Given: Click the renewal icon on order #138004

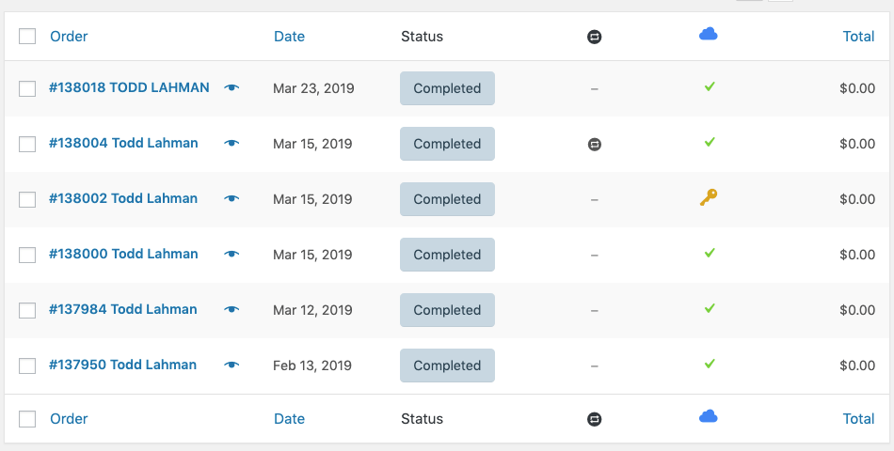Looking at the screenshot, I should point(594,144).
